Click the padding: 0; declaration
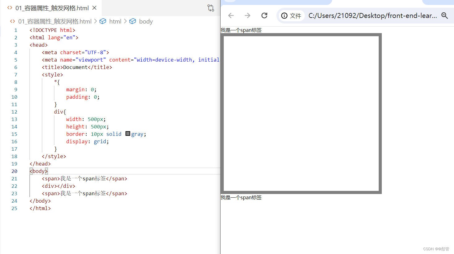 click(83, 97)
